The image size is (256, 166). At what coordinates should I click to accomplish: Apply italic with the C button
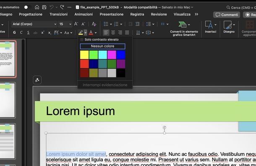tap(21, 32)
